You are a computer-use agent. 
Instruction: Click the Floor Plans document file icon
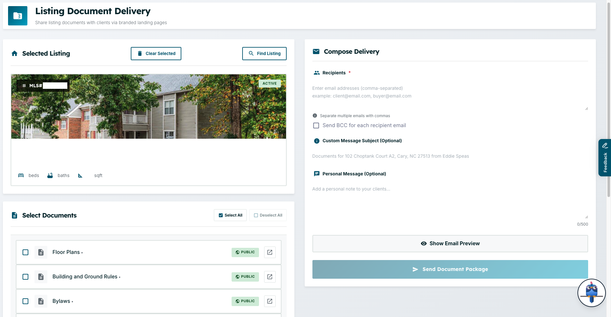click(41, 252)
